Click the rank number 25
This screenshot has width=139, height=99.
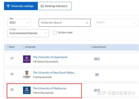tap(12, 90)
